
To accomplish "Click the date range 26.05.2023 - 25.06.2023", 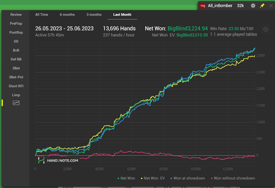I will pyautogui.click(x=64, y=28).
